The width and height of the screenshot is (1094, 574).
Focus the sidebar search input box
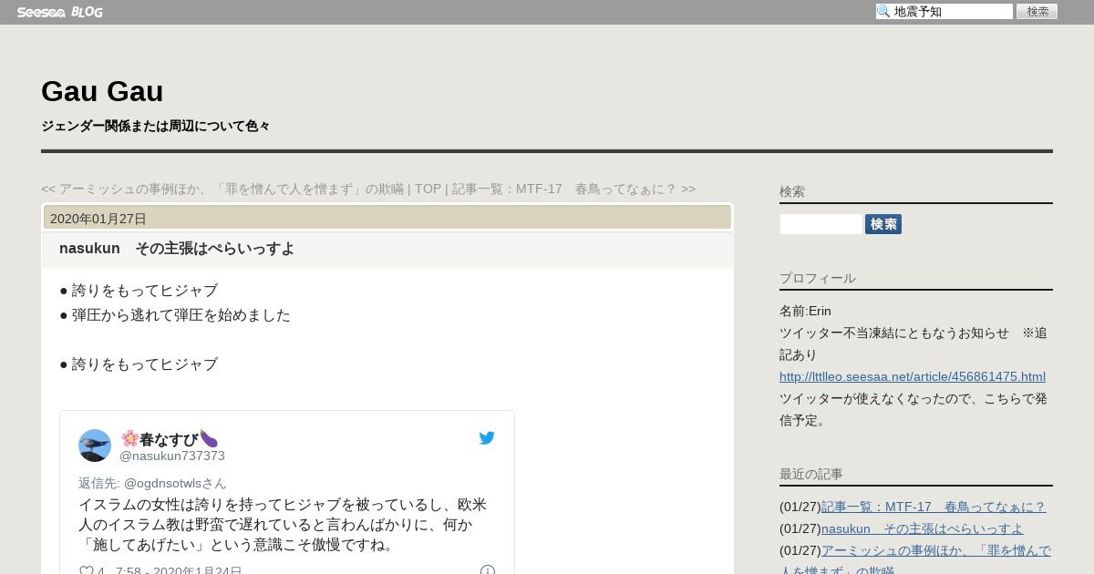821,224
